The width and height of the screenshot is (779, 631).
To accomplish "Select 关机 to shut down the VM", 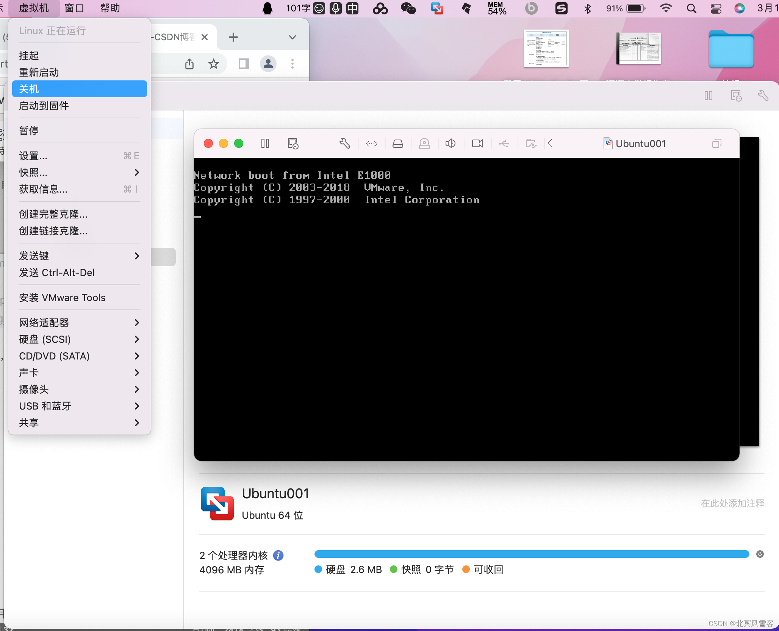I will coord(79,89).
